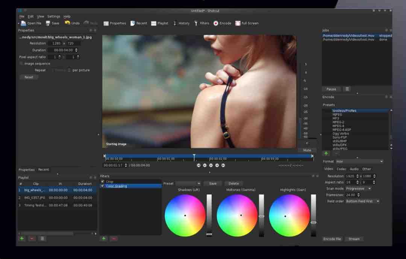This screenshot has height=259, width=406.
Task: Select the MPEG-4 preset in list
Action: pyautogui.click(x=338, y=126)
